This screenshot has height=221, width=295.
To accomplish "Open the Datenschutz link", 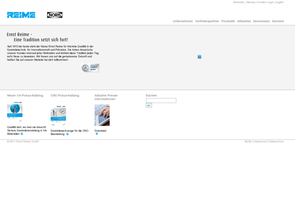I will pos(276,142).
